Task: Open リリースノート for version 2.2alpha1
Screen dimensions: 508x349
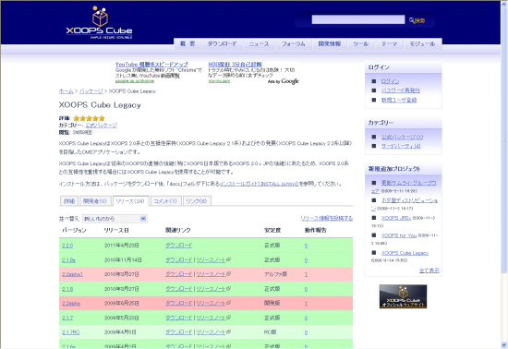Action: [x=211, y=274]
